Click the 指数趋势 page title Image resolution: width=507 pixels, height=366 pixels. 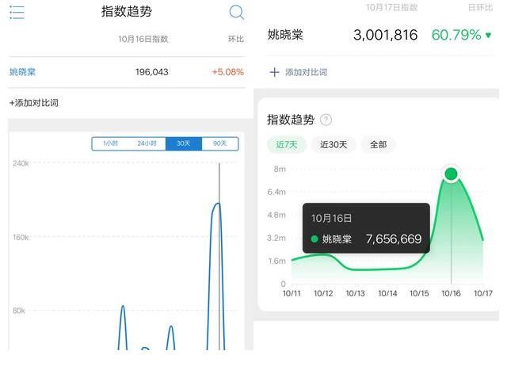127,12
